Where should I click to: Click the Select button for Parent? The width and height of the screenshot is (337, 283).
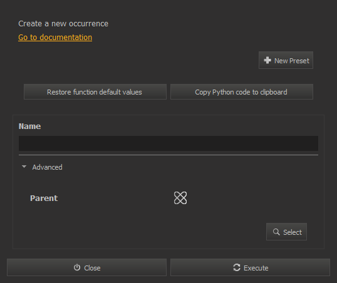tap(286, 232)
